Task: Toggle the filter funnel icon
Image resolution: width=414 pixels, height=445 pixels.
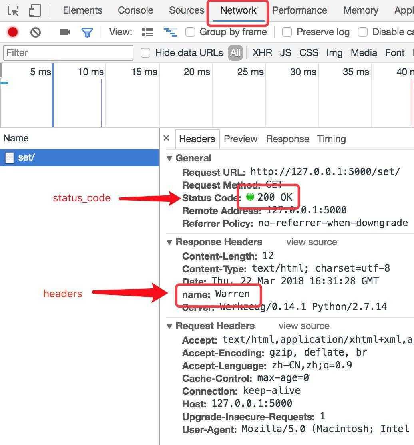Action: pyautogui.click(x=87, y=32)
